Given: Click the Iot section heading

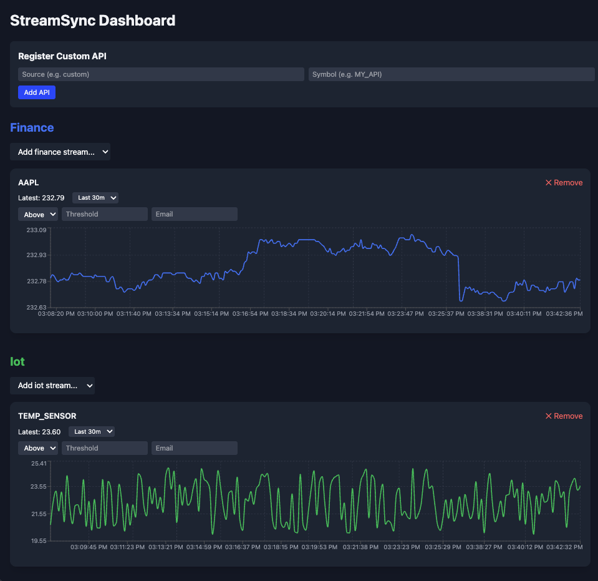Looking at the screenshot, I should click(17, 361).
